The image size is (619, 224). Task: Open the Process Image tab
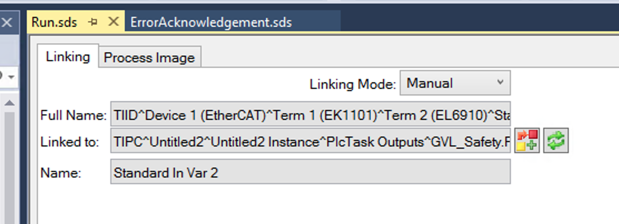pos(149,57)
